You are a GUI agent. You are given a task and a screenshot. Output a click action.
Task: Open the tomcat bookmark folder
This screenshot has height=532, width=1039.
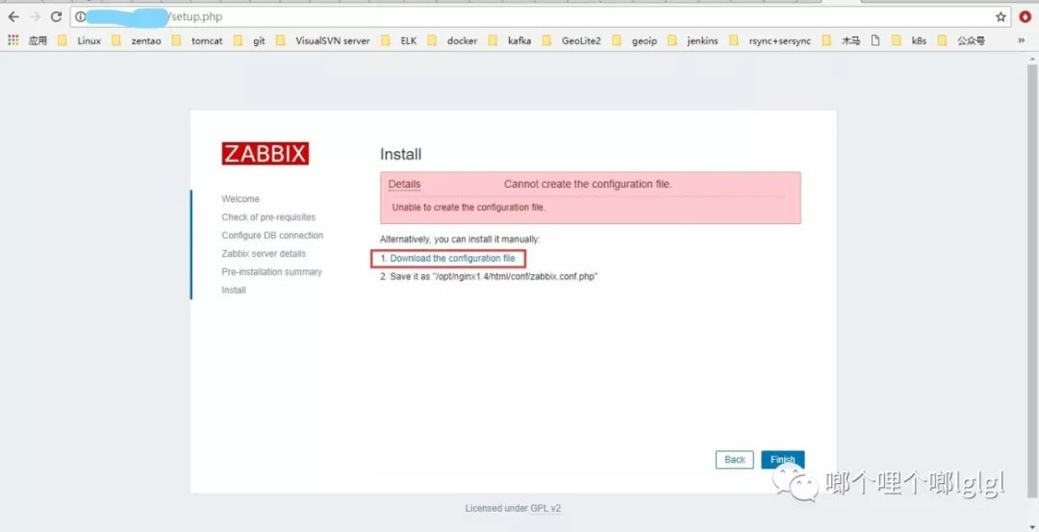pyautogui.click(x=197, y=40)
